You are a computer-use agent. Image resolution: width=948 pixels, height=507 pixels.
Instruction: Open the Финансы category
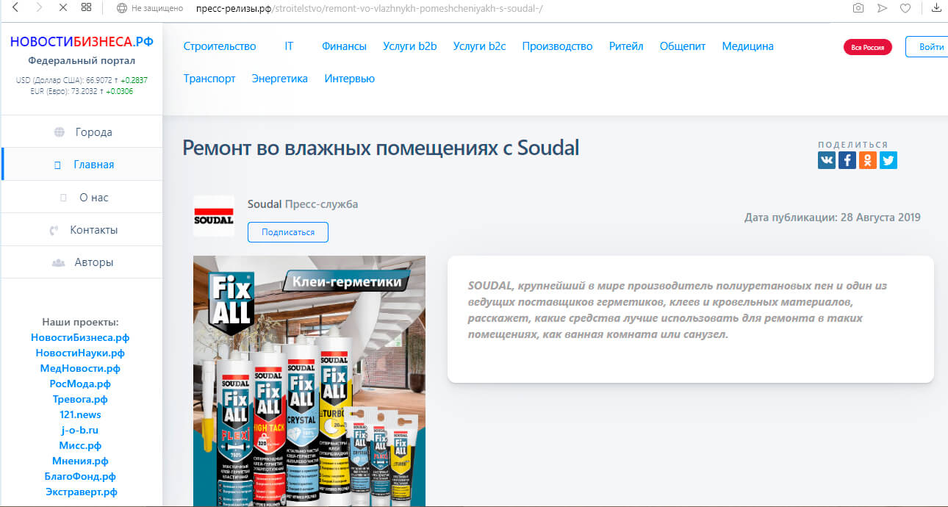[x=344, y=46]
